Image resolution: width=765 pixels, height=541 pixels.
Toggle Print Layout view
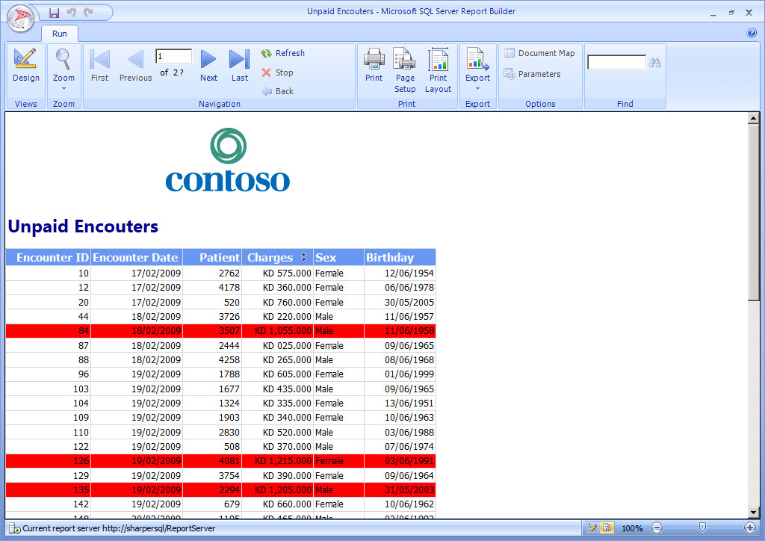click(438, 71)
